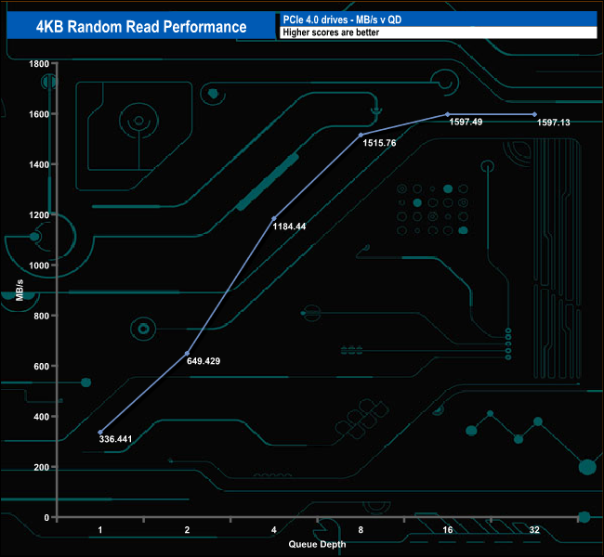
Task: Click queue depth label 32 on x-axis
Action: coord(534,530)
